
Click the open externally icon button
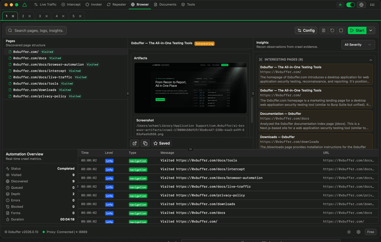(x=135, y=143)
